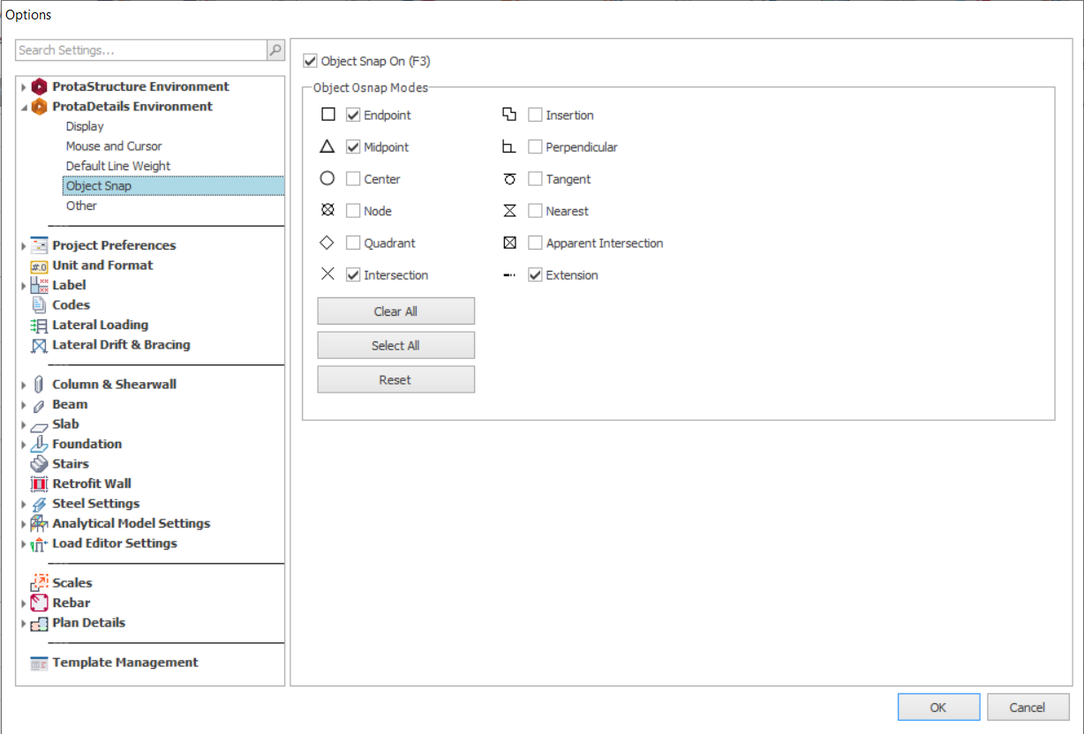Uncheck the Object Snap On (F3) box
Image resolution: width=1084 pixels, height=734 pixels.
tap(310, 62)
